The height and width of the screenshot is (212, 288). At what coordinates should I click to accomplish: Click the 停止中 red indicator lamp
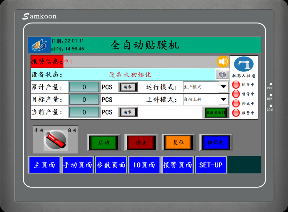point(236,103)
